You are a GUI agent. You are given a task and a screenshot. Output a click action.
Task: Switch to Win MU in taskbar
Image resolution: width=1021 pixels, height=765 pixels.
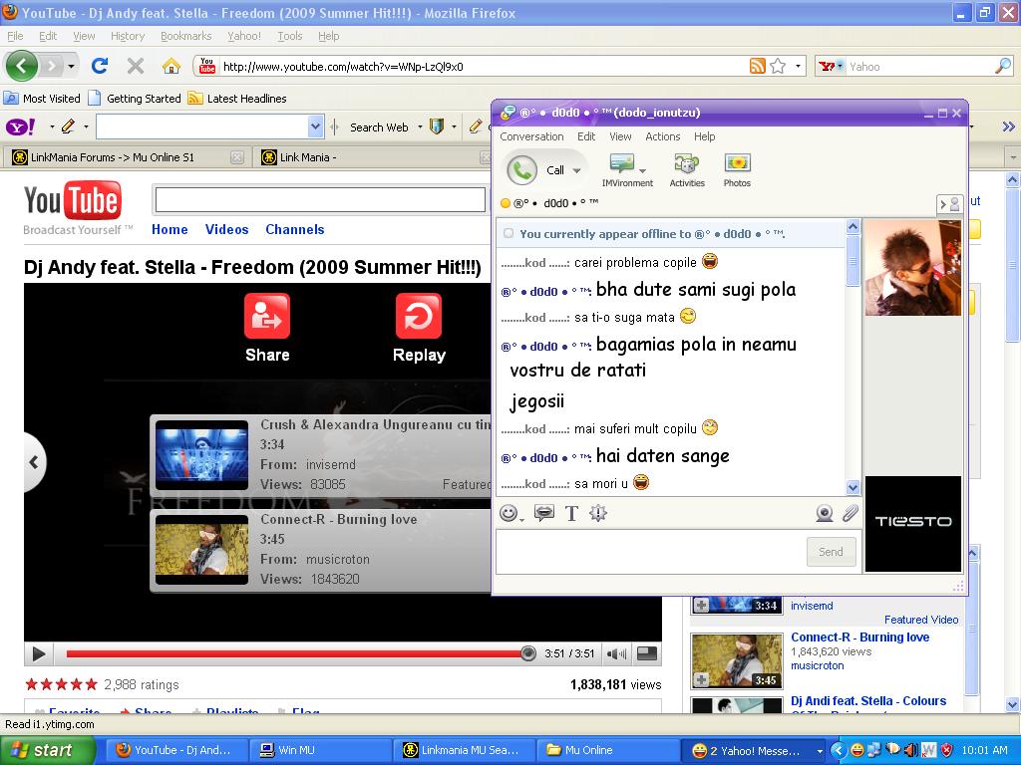(x=320, y=750)
